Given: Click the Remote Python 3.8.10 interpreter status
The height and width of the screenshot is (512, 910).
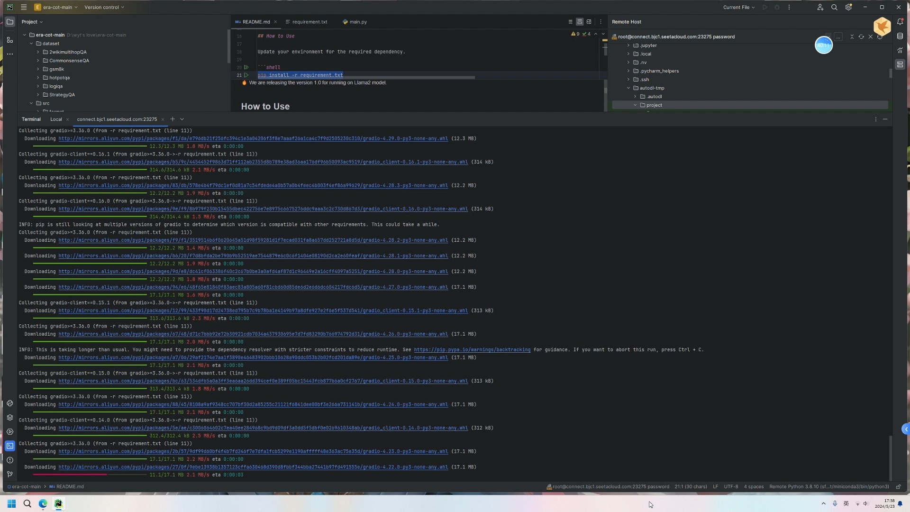Looking at the screenshot, I should [x=829, y=487].
